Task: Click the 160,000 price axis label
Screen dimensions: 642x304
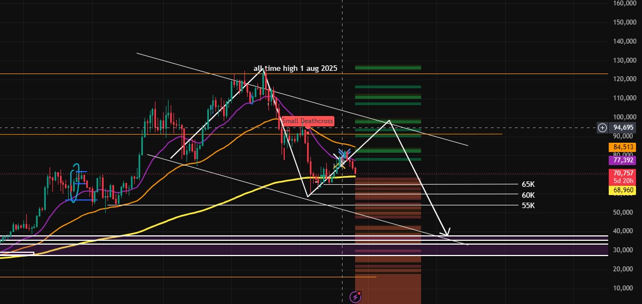Action: [625, 3]
